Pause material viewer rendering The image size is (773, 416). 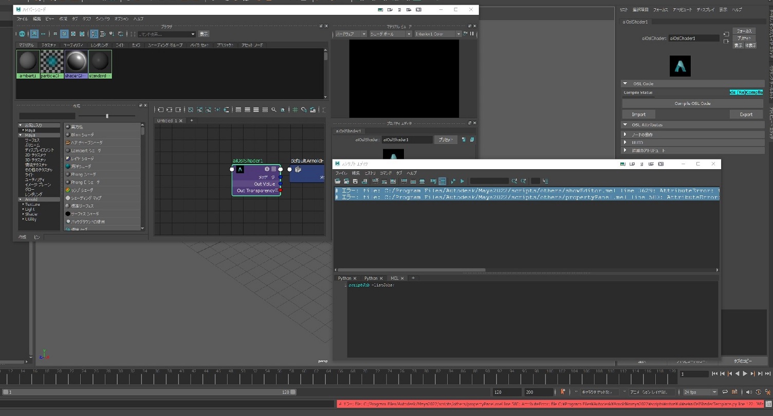[472, 34]
